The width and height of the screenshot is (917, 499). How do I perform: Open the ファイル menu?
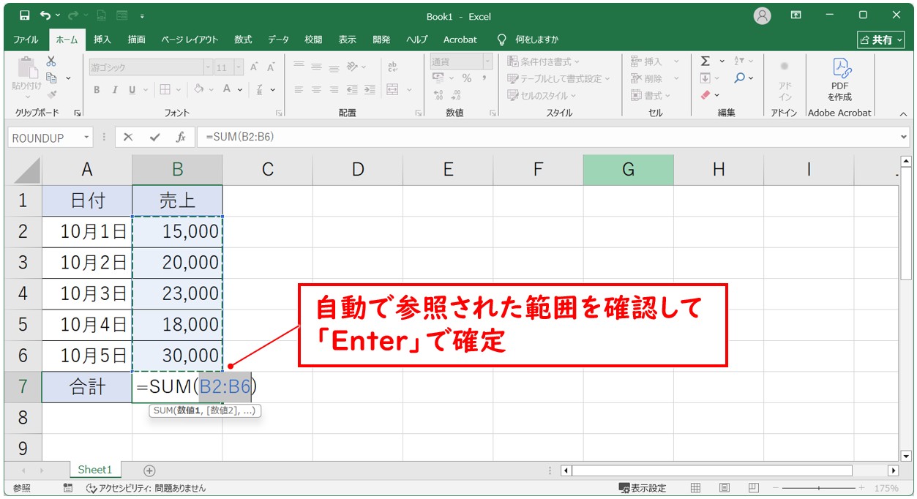(x=25, y=40)
